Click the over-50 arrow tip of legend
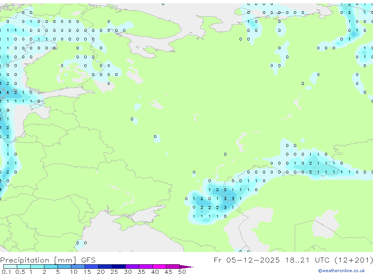Viewport: 373px width, 274px height. click(x=186, y=267)
